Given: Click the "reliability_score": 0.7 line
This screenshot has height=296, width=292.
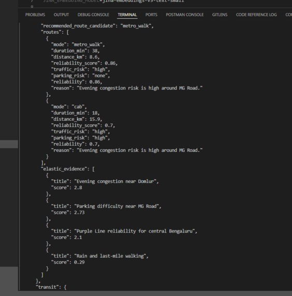Looking at the screenshot, I should click(x=83, y=126).
